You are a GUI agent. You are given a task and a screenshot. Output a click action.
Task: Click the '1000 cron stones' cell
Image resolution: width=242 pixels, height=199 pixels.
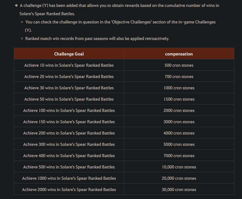click(x=179, y=88)
